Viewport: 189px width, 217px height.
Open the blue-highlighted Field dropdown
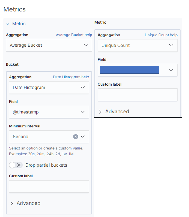[137, 70]
